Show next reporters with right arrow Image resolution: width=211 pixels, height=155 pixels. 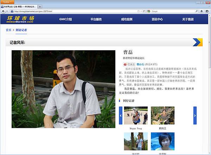[x=195, y=115]
